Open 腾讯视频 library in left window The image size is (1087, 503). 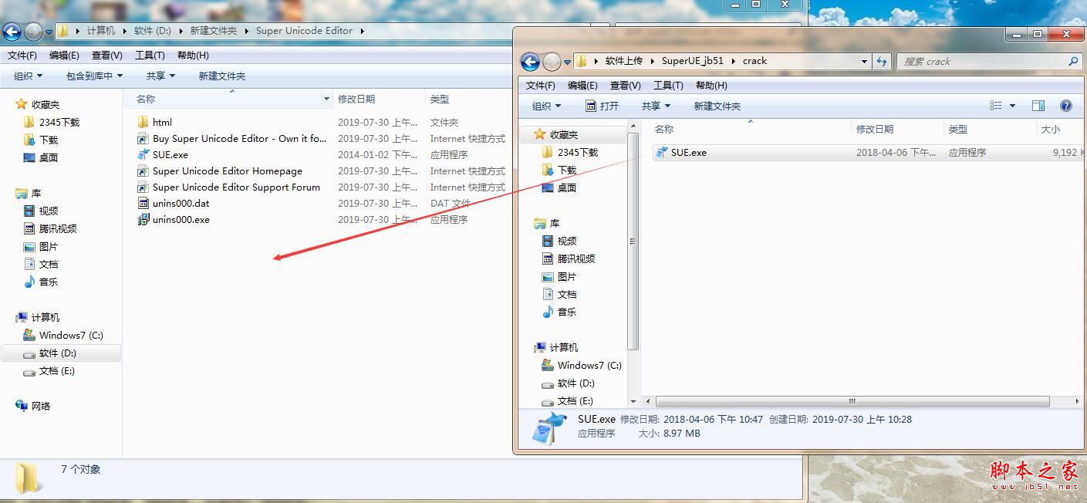pos(49,228)
